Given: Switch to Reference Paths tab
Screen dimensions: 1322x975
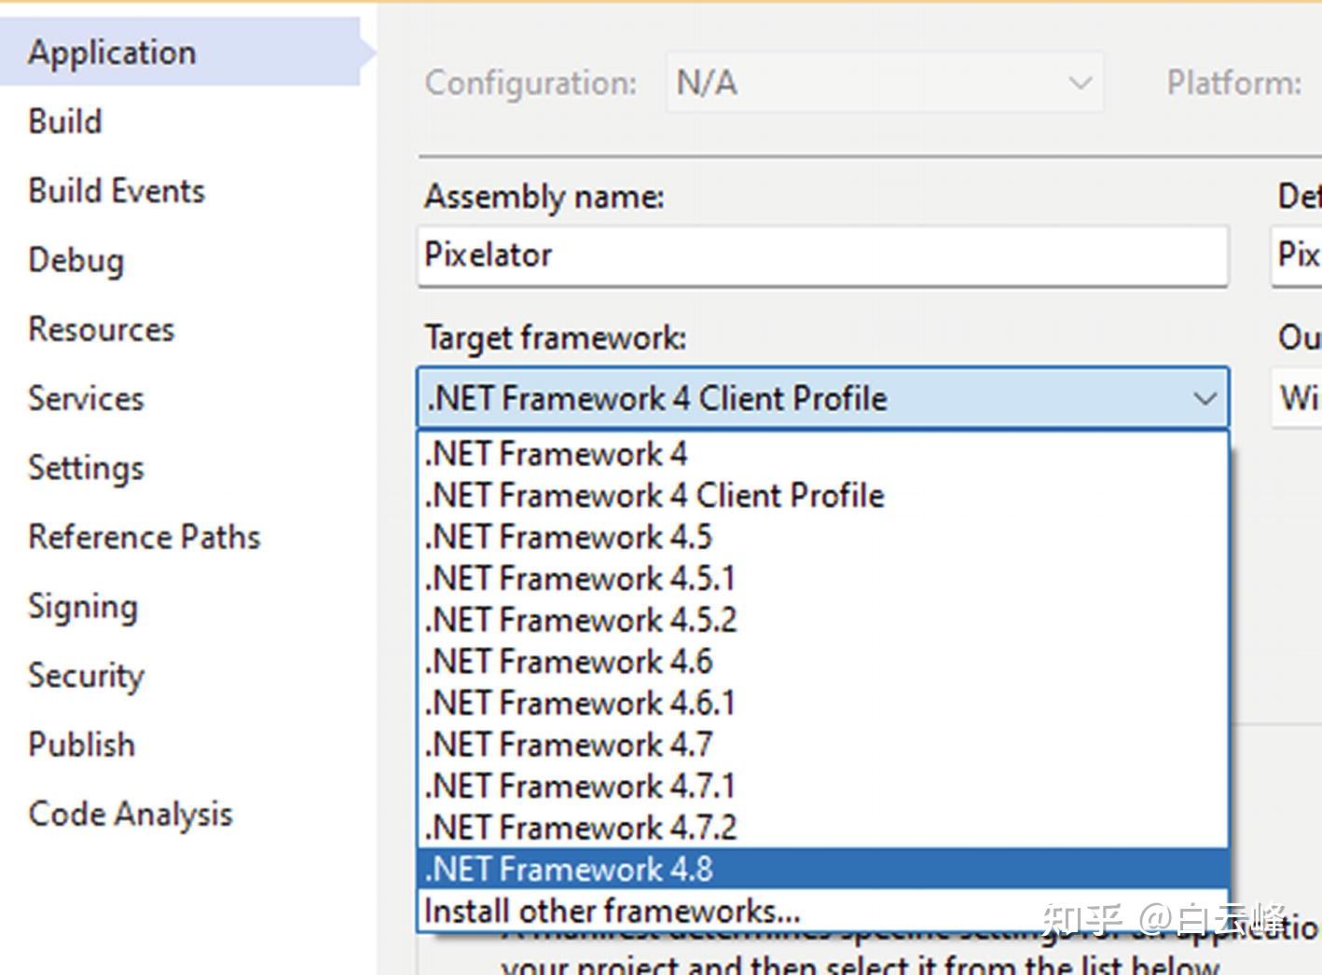Looking at the screenshot, I should point(145,537).
